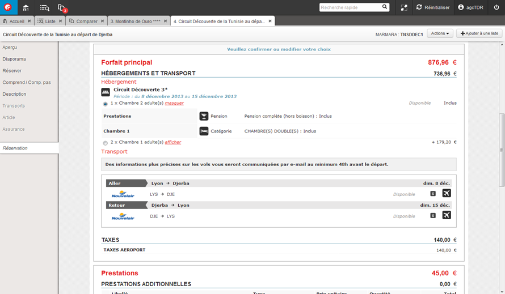Expand room details via afficher link
Image resolution: width=505 pixels, height=294 pixels.
[173, 142]
